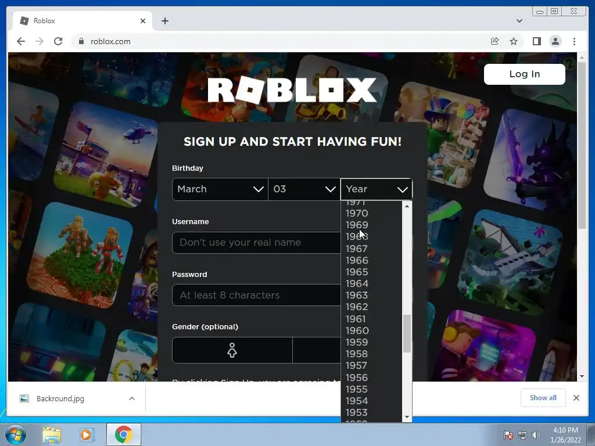Choose 1960 from year list
595x446 pixels.
pyautogui.click(x=371, y=330)
